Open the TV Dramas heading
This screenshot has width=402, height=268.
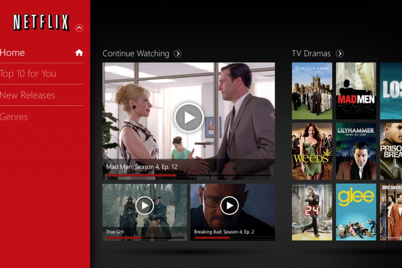pos(311,53)
